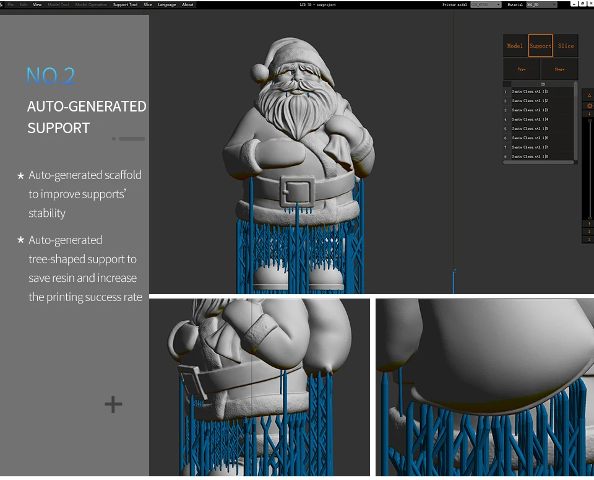Screen dimensions: 594x480
Task: Click the vertical layer slider track in the right toolbar
Action: [x=590, y=168]
